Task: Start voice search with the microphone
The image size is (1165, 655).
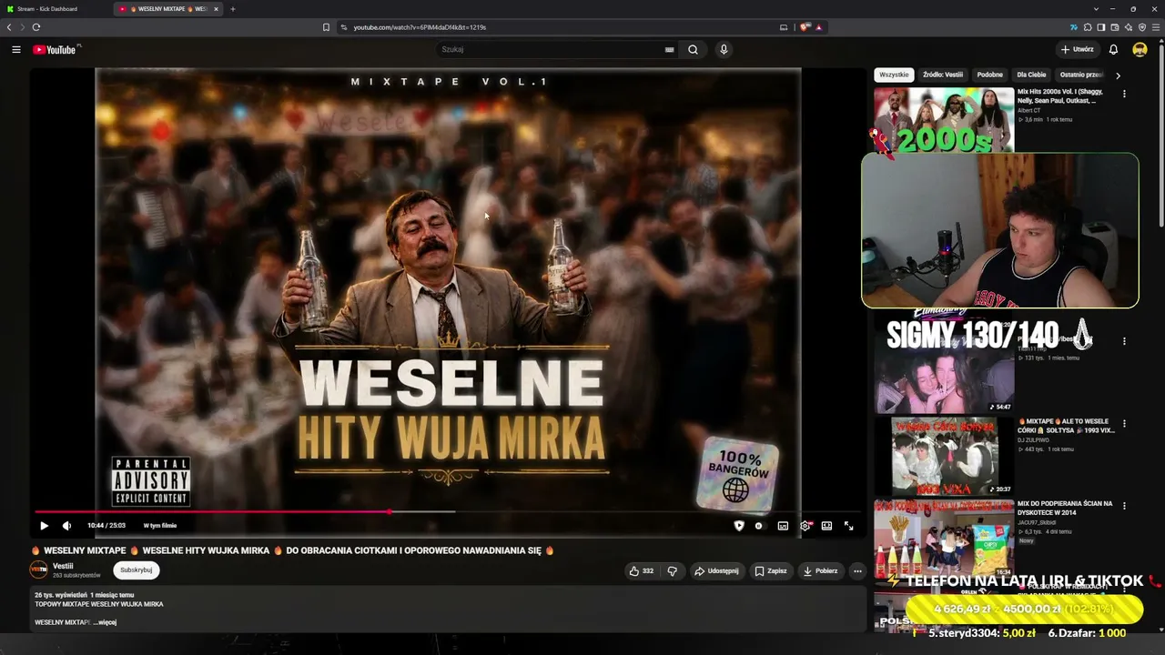Action: 724,49
